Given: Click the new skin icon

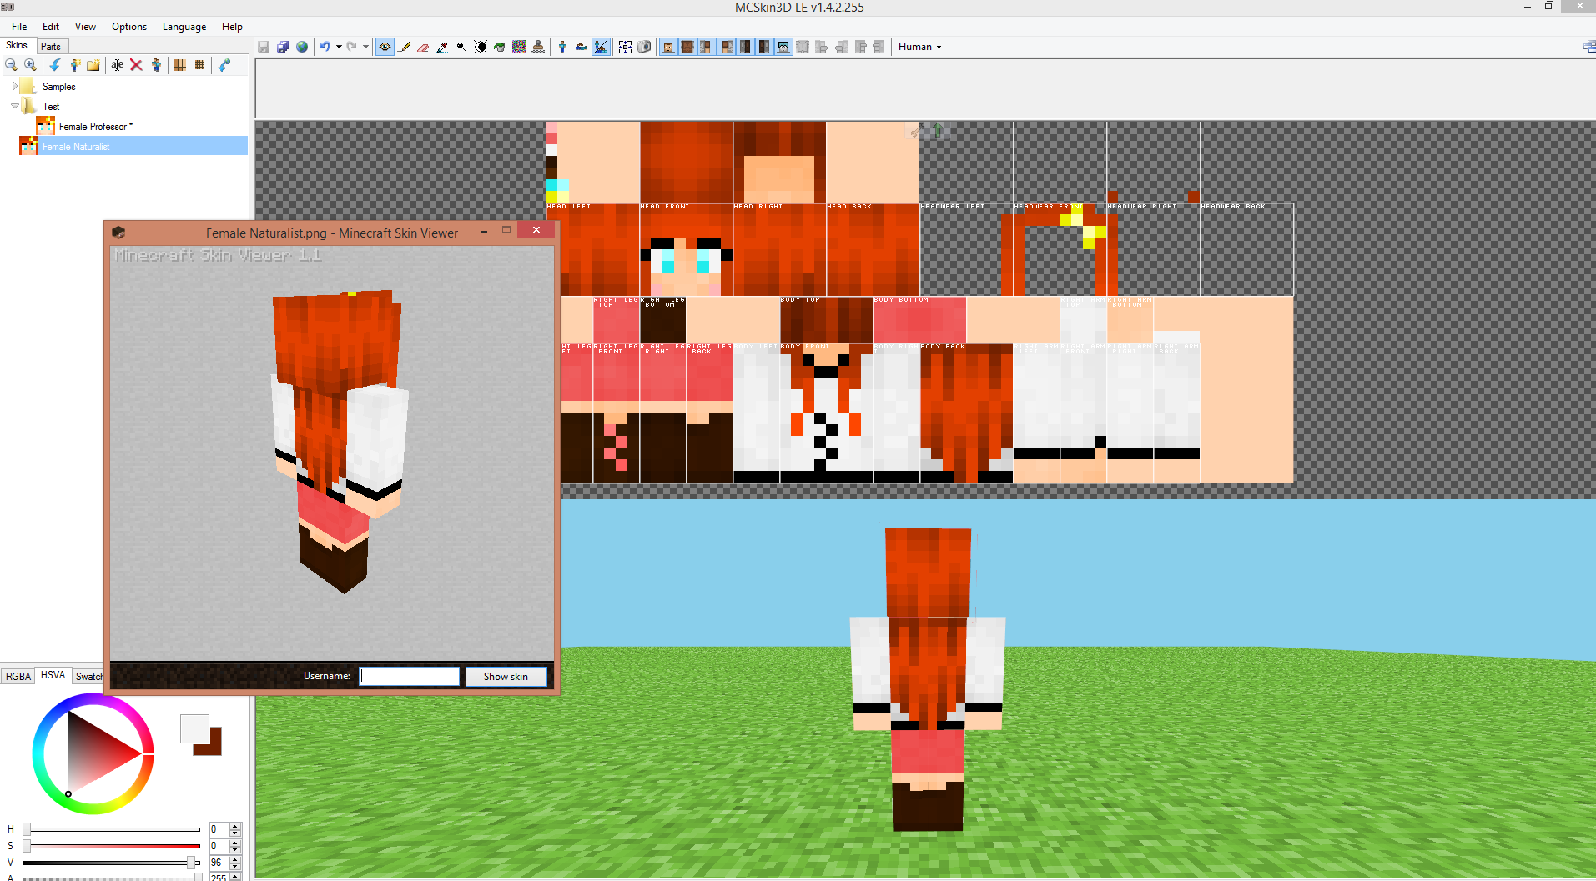Looking at the screenshot, I should 74,65.
